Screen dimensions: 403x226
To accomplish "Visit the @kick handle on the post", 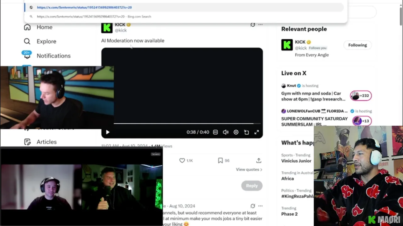I will 121,30.
